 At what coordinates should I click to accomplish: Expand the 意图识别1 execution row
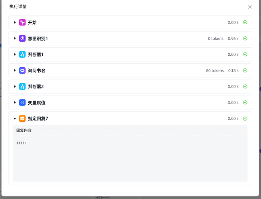(x=15, y=39)
